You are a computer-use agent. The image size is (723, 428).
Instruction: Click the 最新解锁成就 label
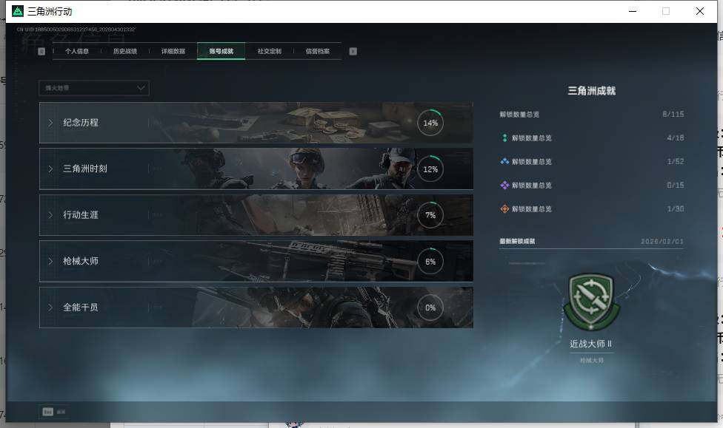[517, 241]
